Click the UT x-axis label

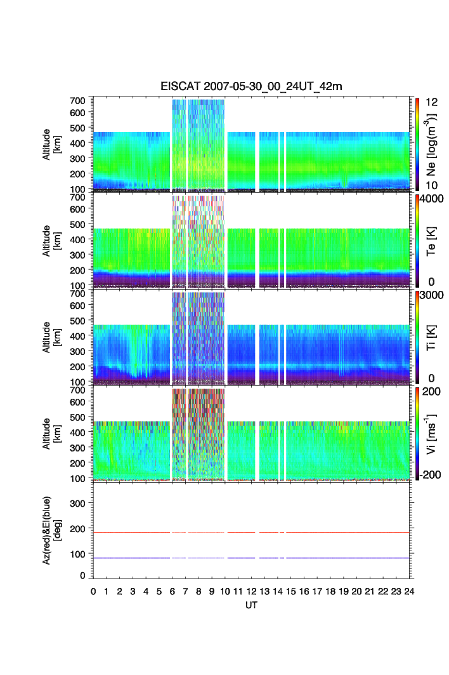(251, 605)
